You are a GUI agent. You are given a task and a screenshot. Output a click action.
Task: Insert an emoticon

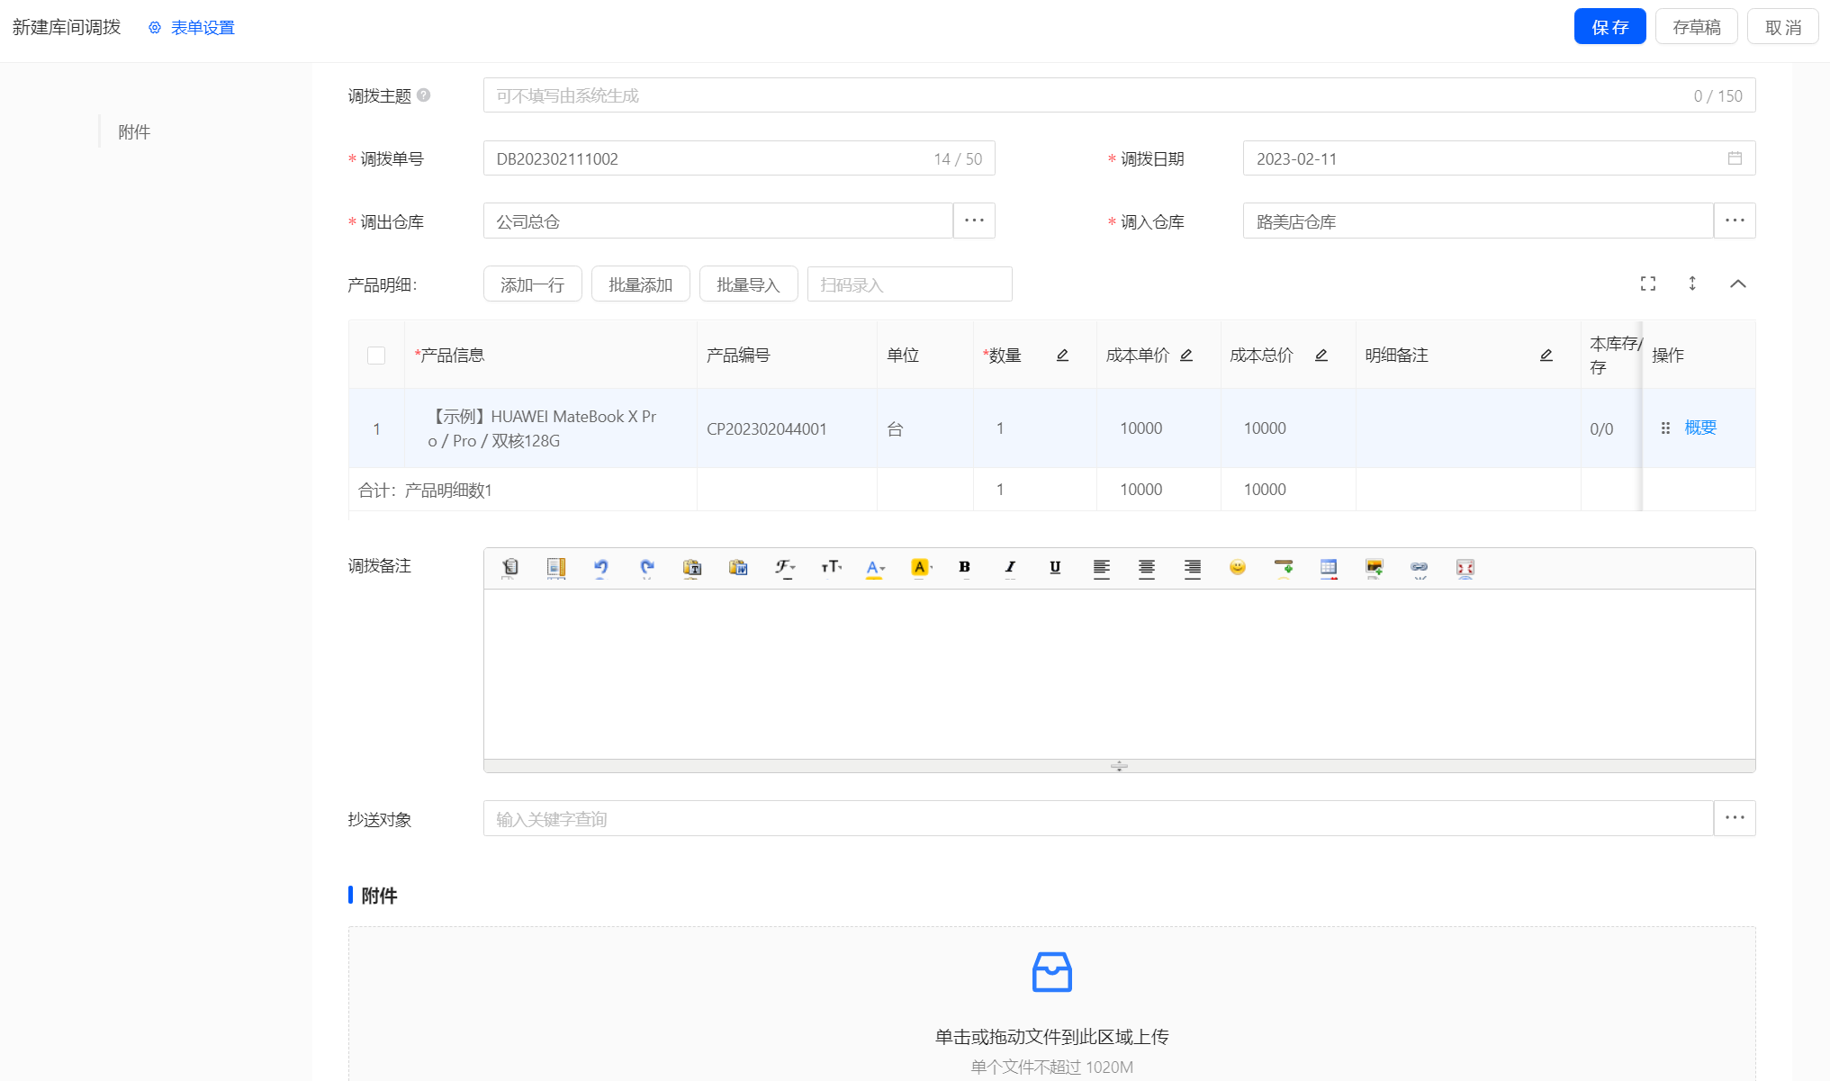tap(1238, 568)
